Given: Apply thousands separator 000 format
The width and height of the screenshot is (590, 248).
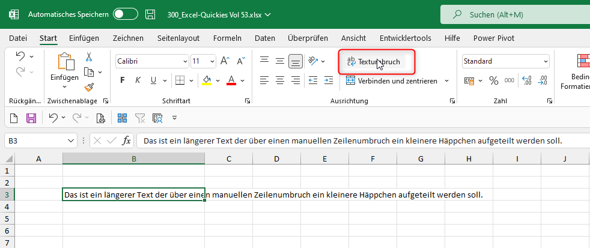Looking at the screenshot, I should (x=509, y=80).
